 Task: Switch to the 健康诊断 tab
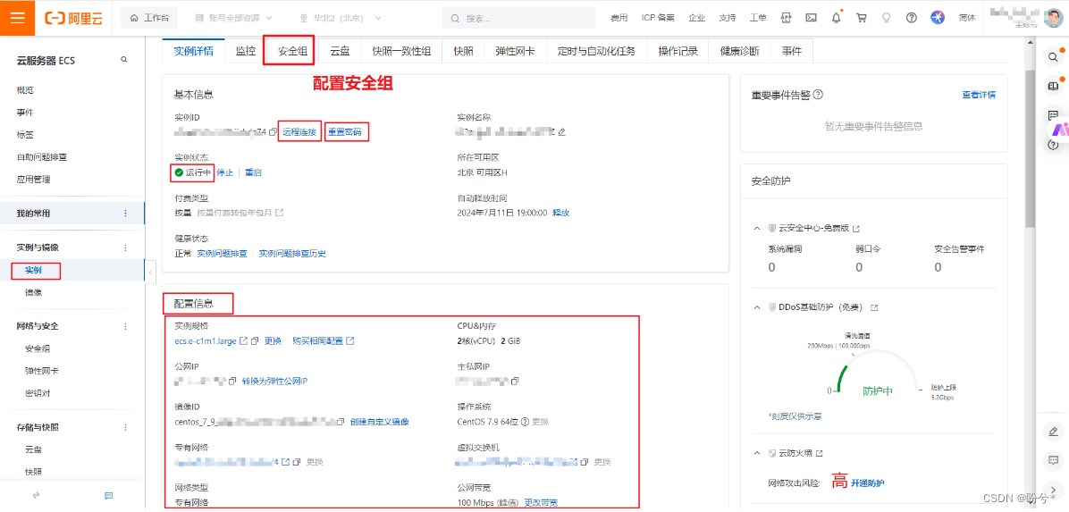[742, 50]
